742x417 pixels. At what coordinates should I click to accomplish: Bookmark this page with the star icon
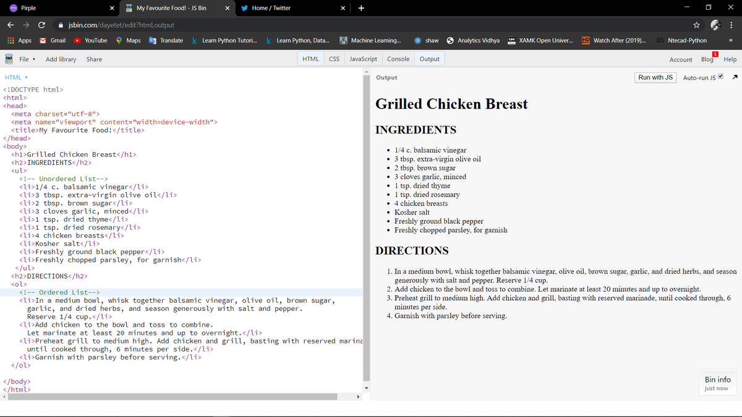point(696,25)
